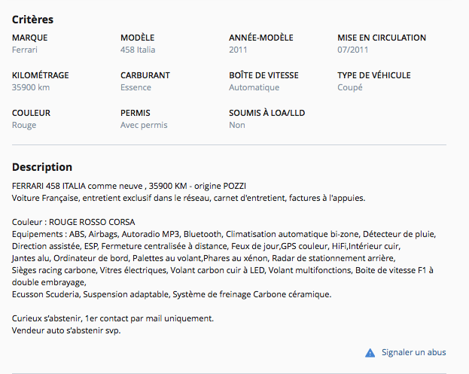Click the "TYPE DE VÉHICULE" label
The height and width of the screenshot is (374, 469).
coord(373,75)
